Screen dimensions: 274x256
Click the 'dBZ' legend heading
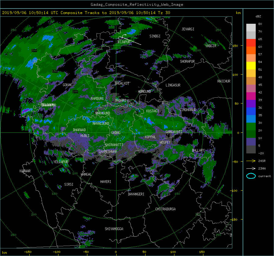pyautogui.click(x=258, y=16)
